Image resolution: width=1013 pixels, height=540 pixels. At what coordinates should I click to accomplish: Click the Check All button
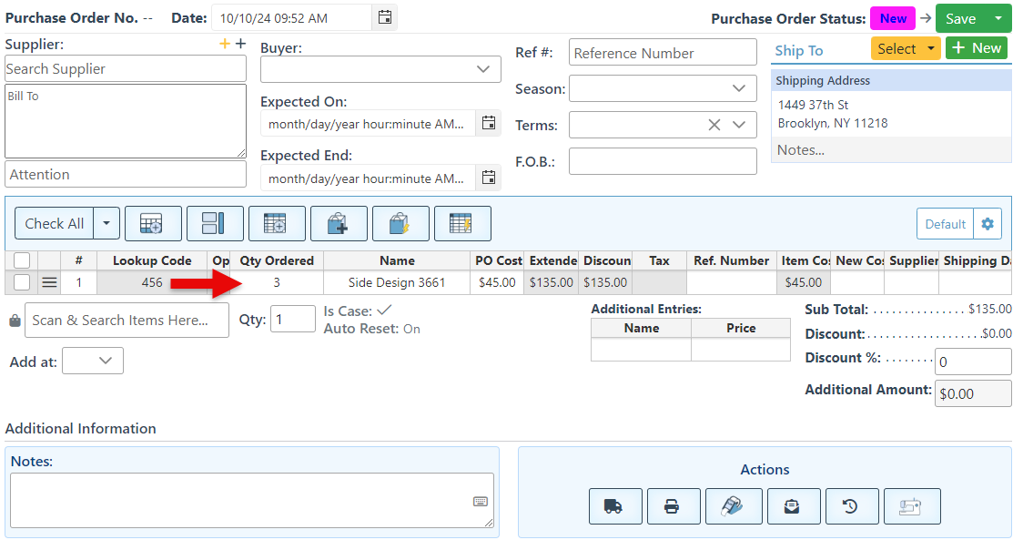point(55,223)
